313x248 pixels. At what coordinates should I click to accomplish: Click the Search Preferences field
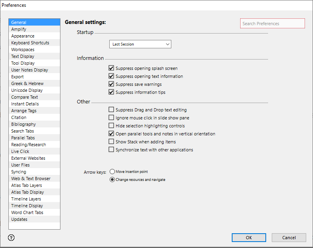click(x=272, y=24)
